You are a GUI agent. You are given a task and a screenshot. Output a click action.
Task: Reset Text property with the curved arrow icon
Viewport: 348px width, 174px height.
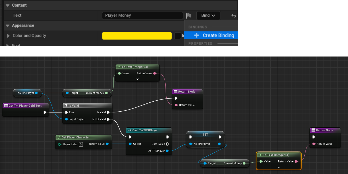[x=233, y=16]
